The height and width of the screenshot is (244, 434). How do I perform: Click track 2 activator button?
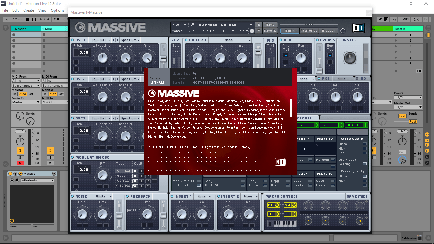point(50,151)
